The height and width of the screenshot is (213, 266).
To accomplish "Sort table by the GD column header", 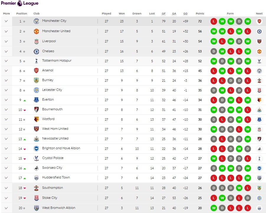I will [185, 14].
